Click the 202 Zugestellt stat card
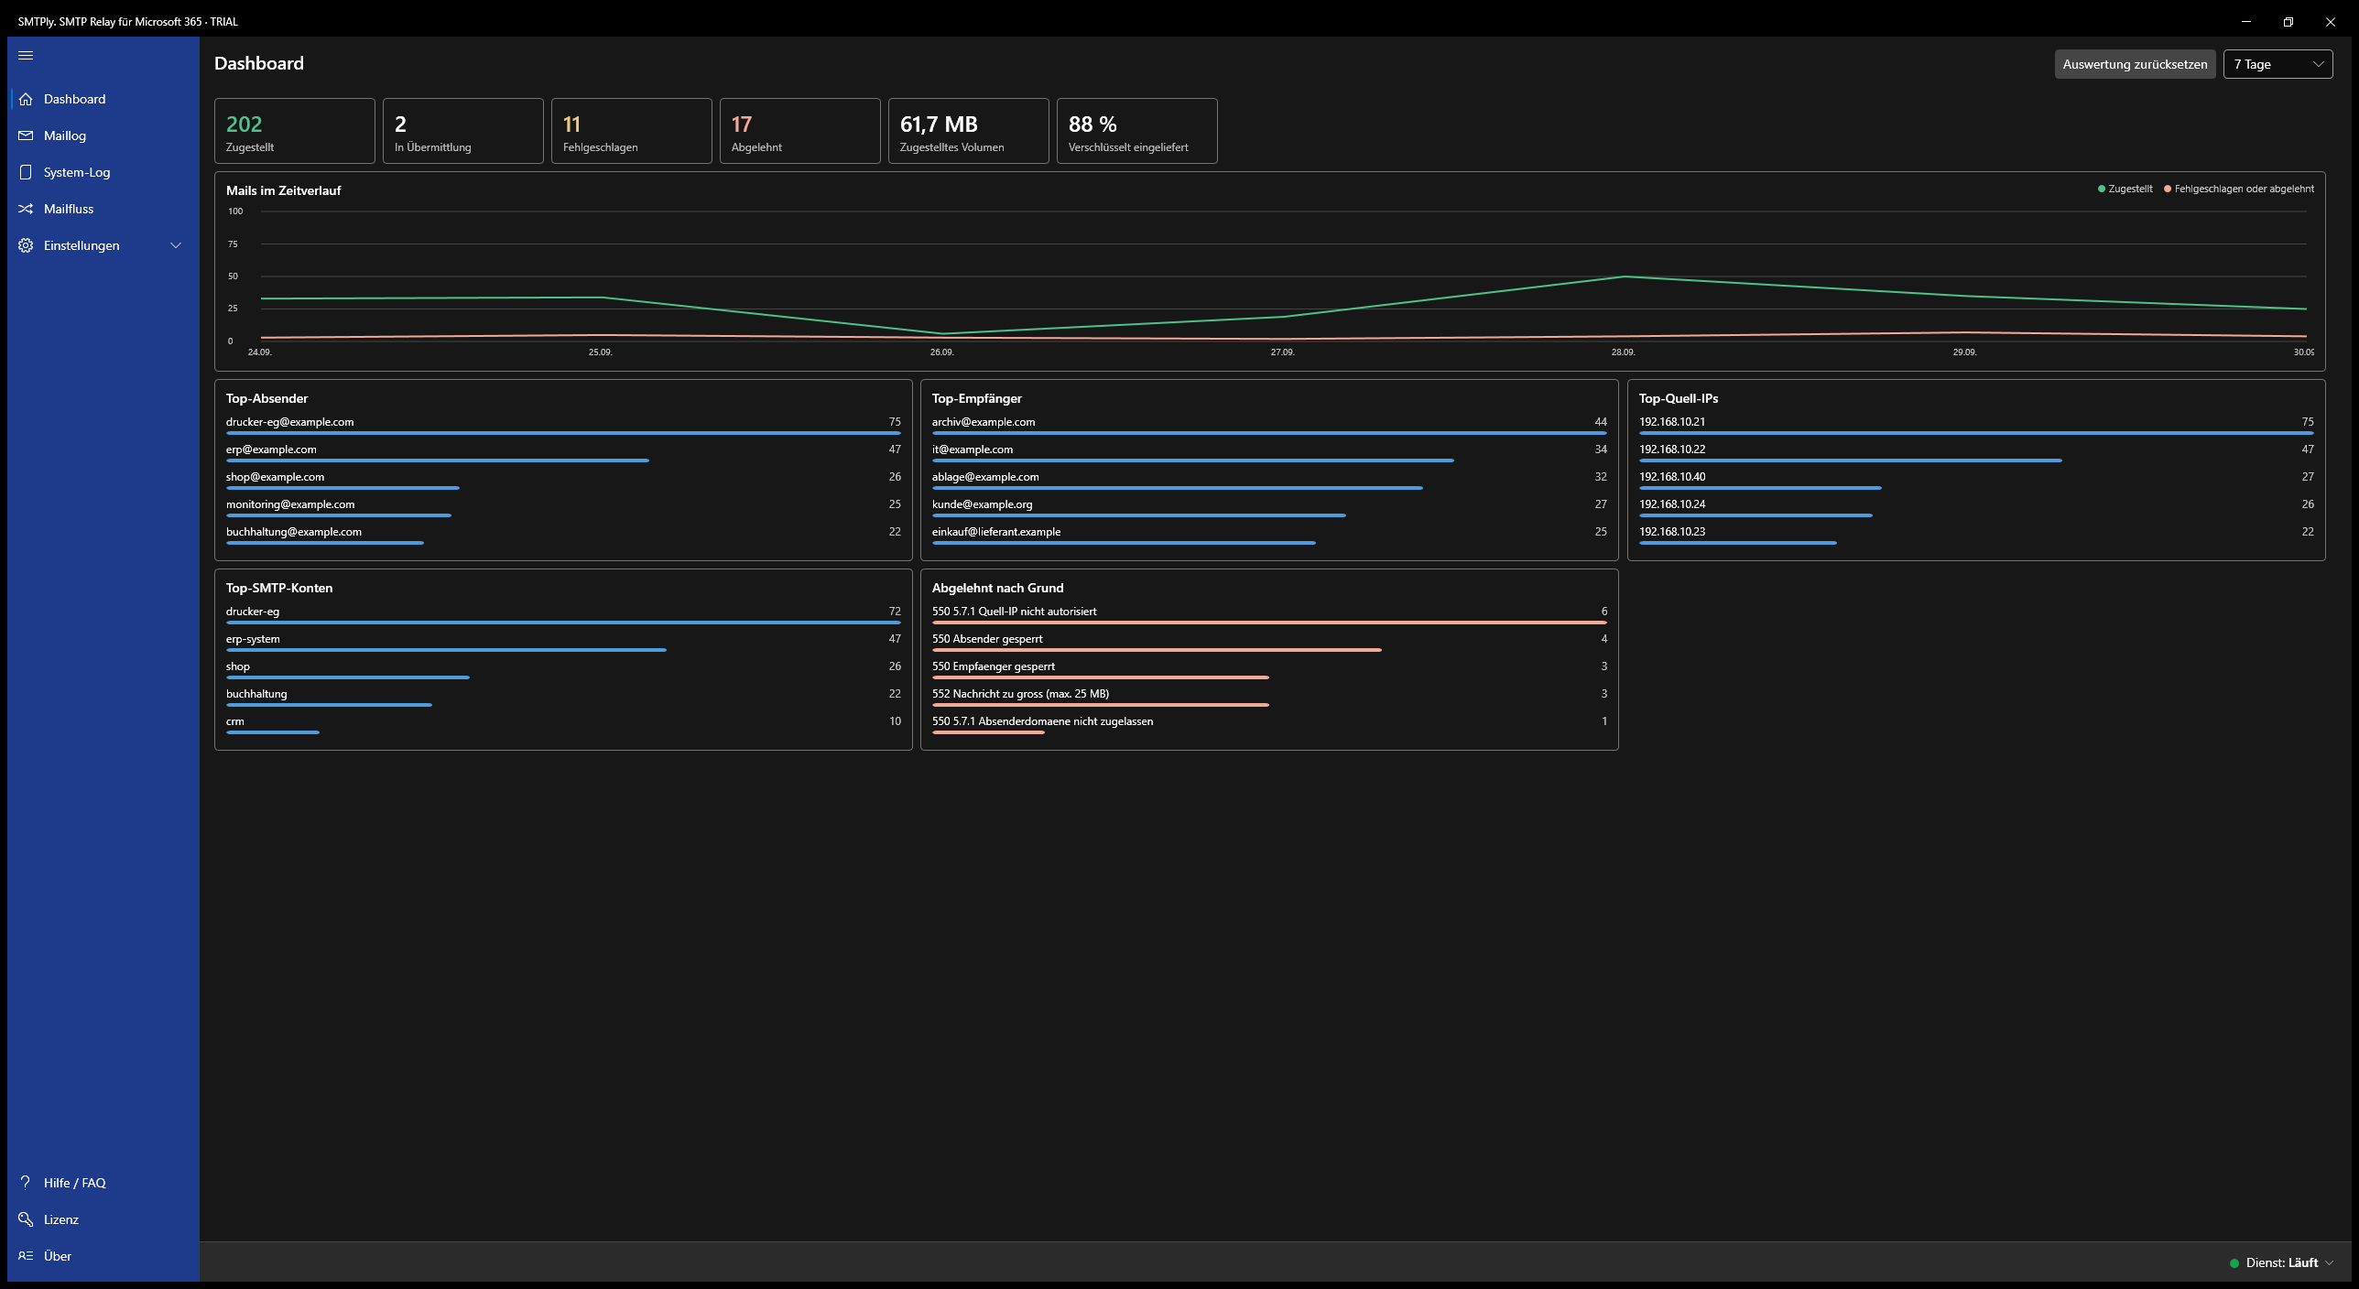 point(295,131)
